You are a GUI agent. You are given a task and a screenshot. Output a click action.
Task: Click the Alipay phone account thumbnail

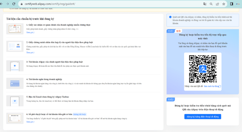pyautogui.click(x=15, y=66)
